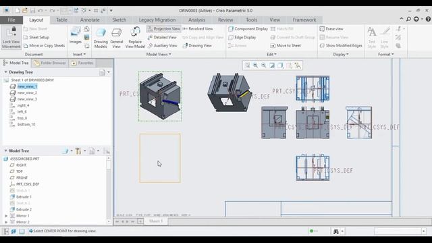The height and width of the screenshot is (243, 432).
Task: Open Drawing Models tool
Action: coord(101,38)
